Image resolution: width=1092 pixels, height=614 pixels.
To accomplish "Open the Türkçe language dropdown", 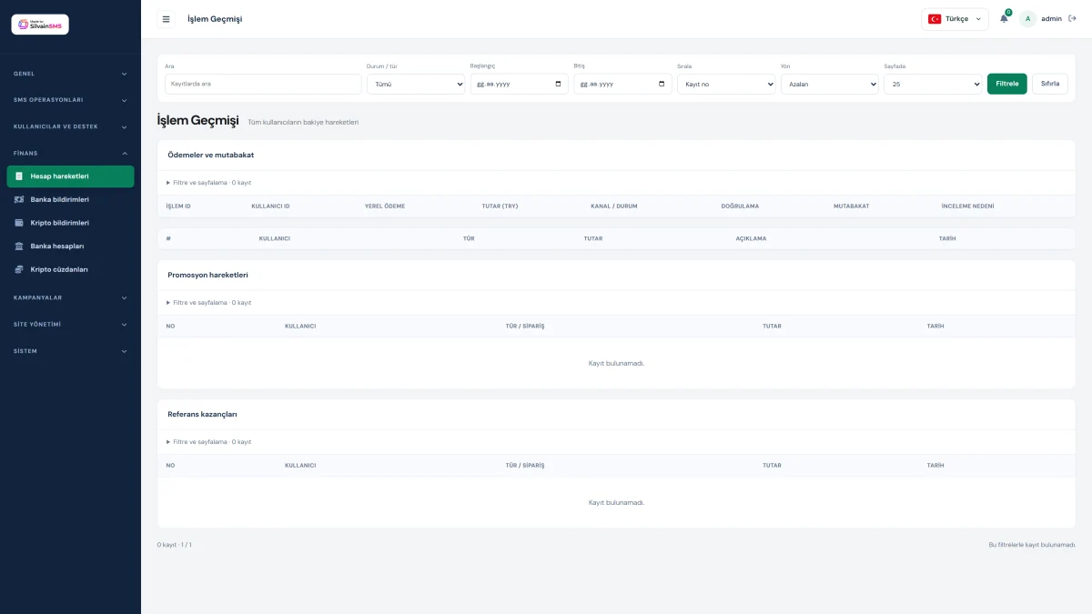I will 955,19.
